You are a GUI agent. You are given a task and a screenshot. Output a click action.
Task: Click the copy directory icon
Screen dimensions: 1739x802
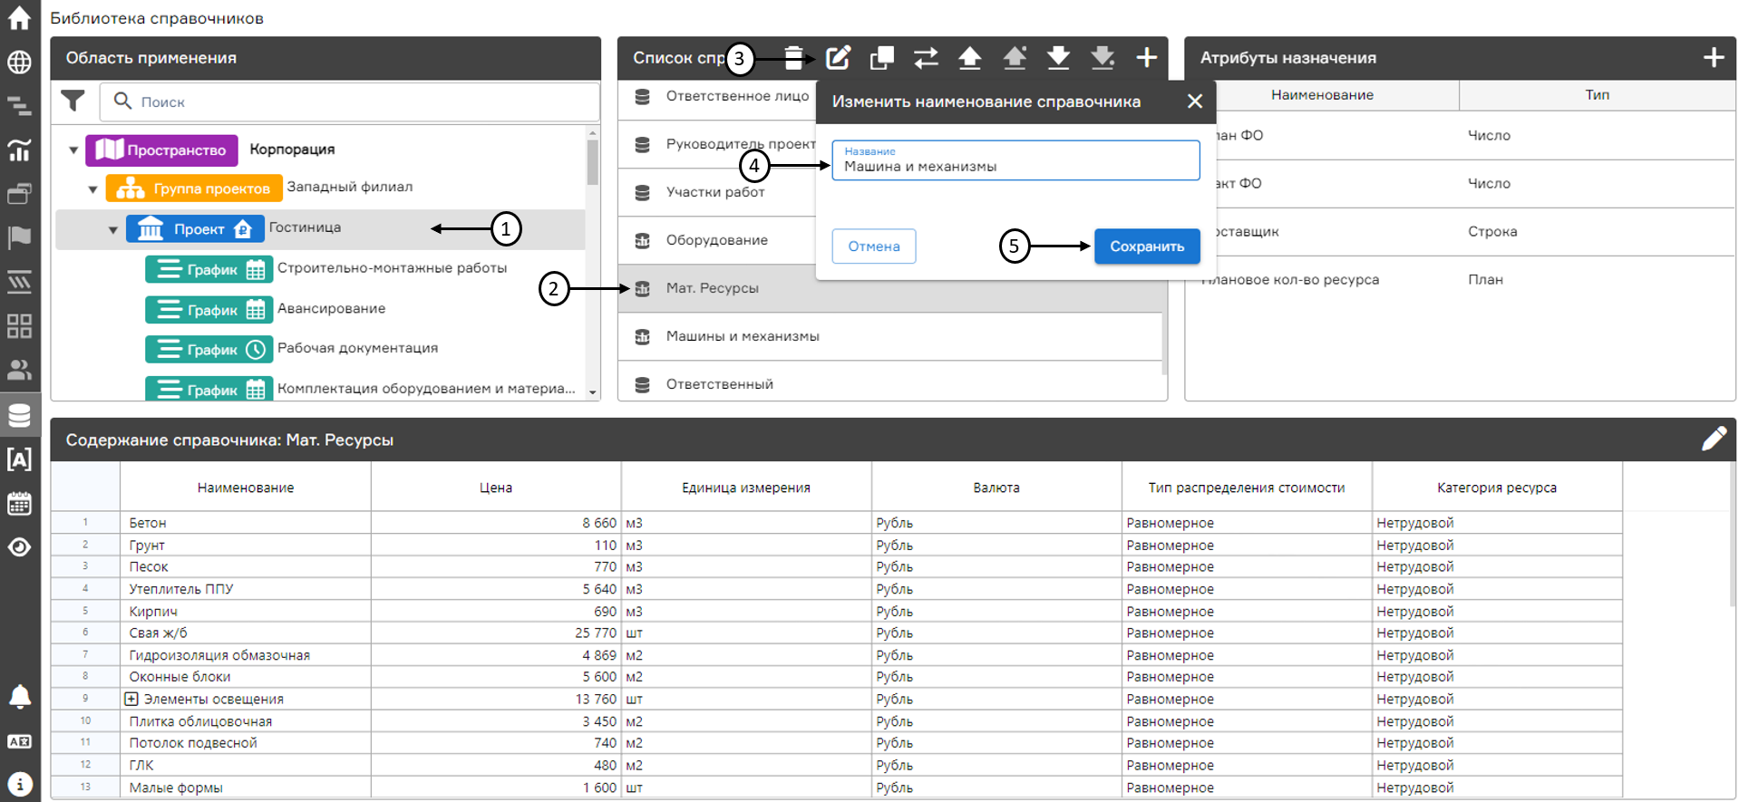pos(881,58)
